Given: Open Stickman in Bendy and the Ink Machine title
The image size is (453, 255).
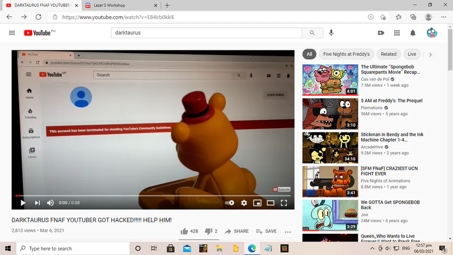Looking at the screenshot, I should tap(392, 137).
